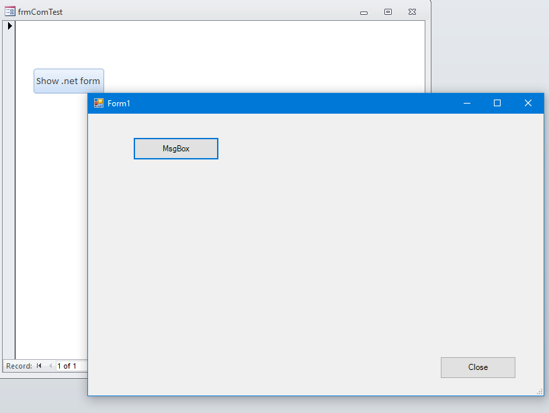The image size is (549, 413).
Task: Restore the frmComTest window
Action: (x=388, y=12)
